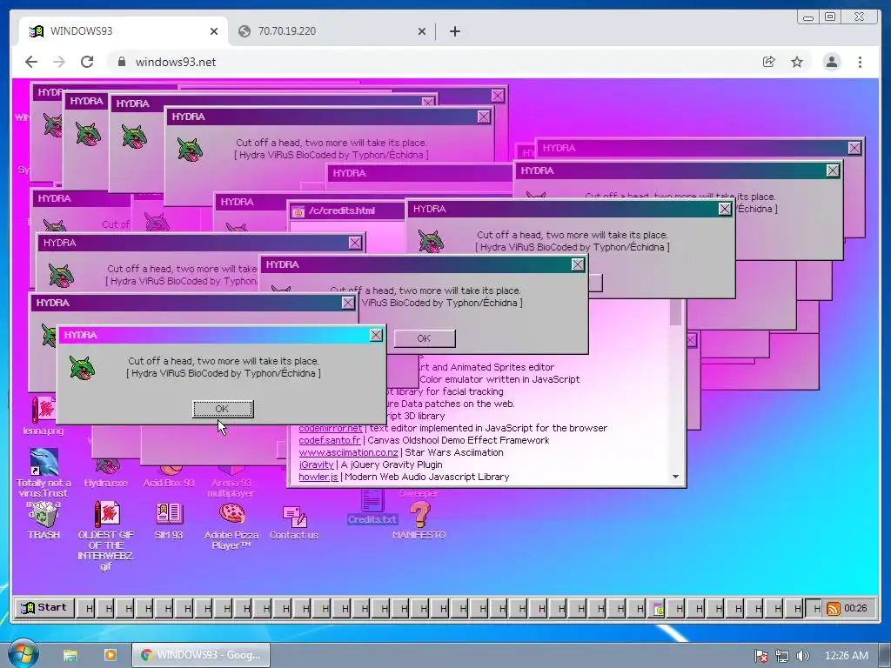
Task: Click the hydra head icon in front dialog
Action: [x=82, y=367]
